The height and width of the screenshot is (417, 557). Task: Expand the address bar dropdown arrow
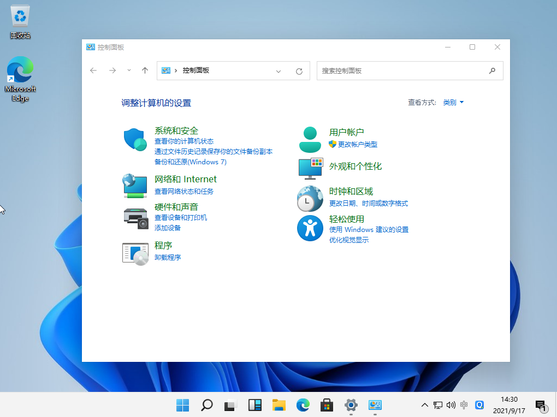278,71
